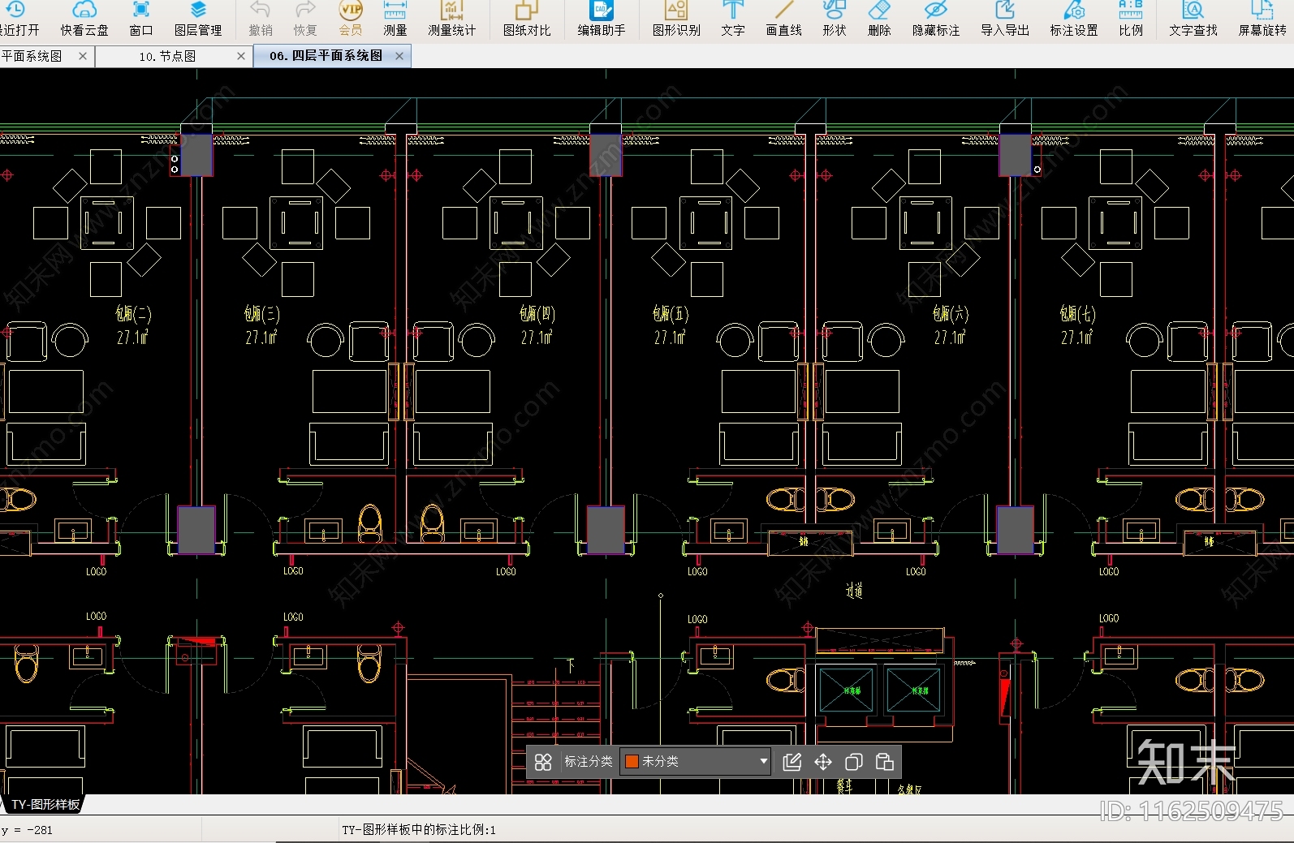Select the TY-图形样板 layout tab

pos(45,805)
